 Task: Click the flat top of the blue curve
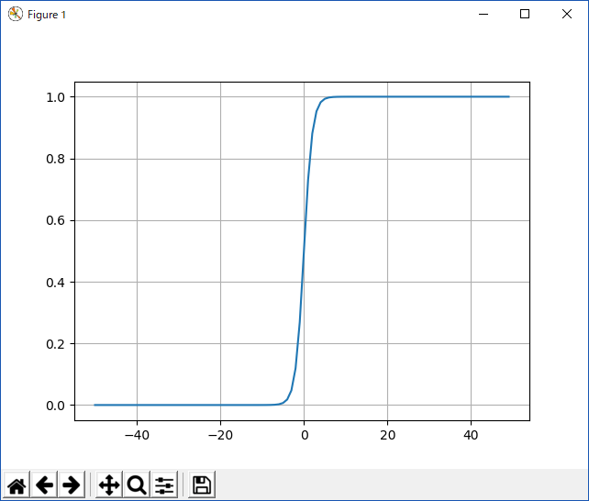[422, 96]
